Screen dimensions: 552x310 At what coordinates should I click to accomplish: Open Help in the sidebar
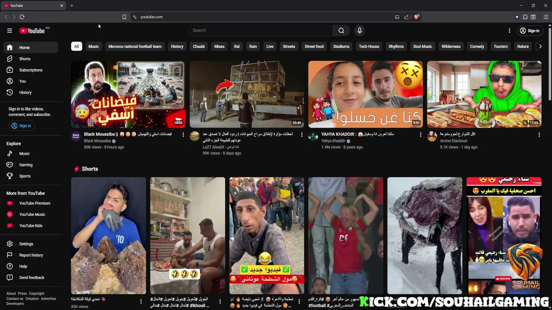point(30,266)
